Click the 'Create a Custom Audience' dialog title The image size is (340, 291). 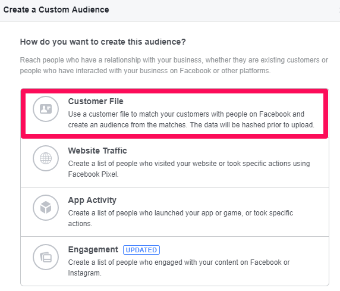click(56, 10)
